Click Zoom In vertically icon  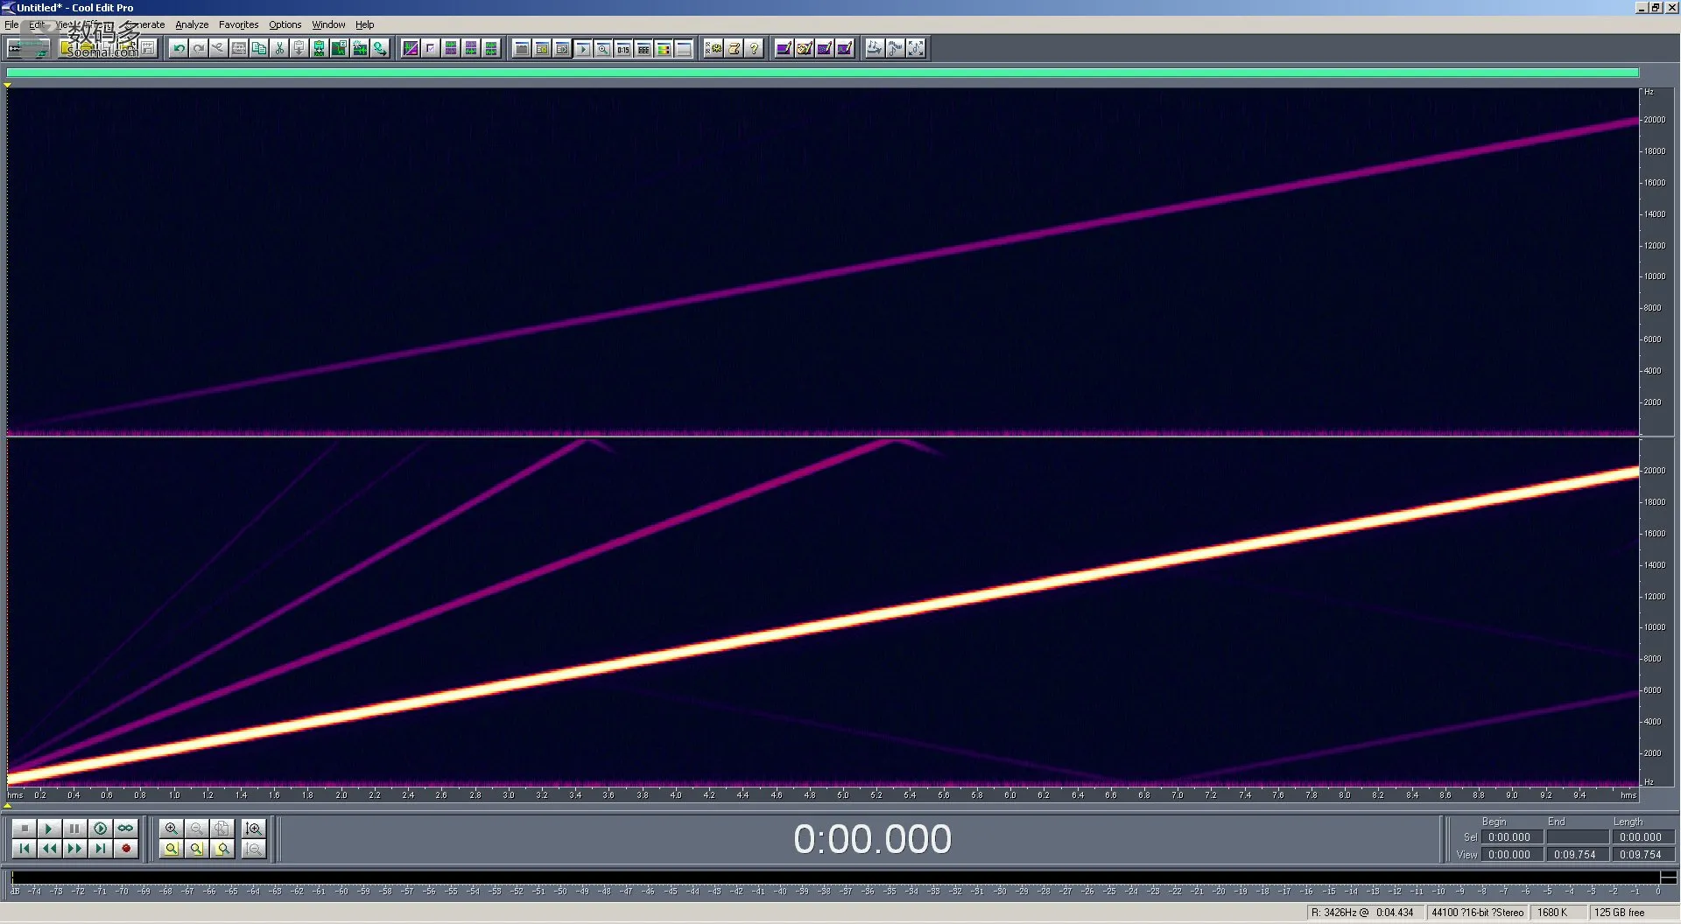pos(254,828)
